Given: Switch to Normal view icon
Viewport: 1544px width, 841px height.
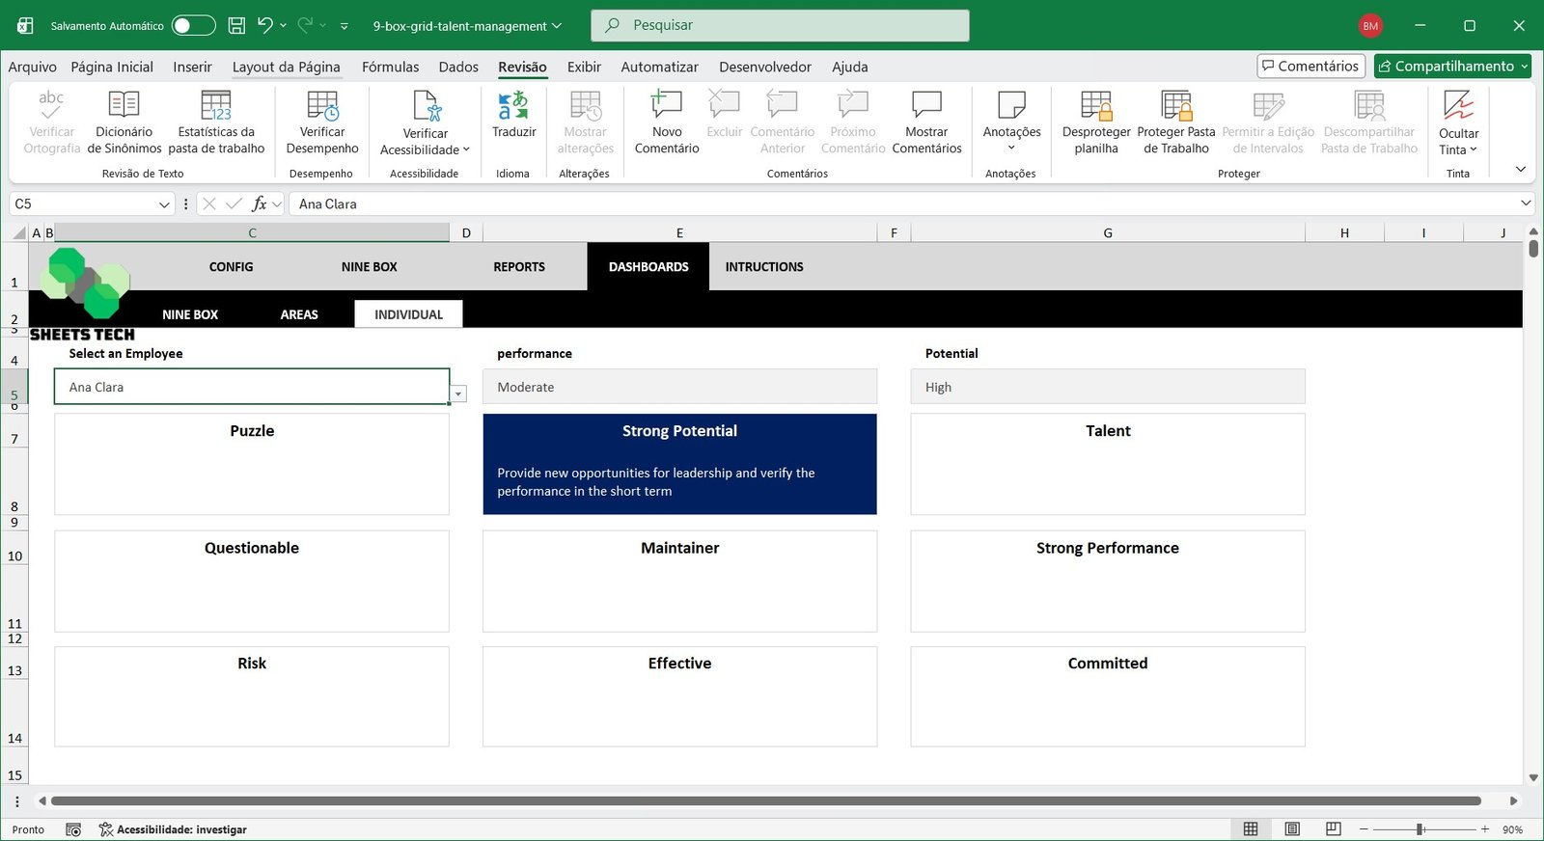Looking at the screenshot, I should [1251, 829].
